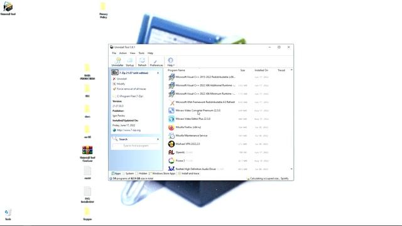
Task: Click the magnifier icon in Search panel
Action: tap(115, 139)
